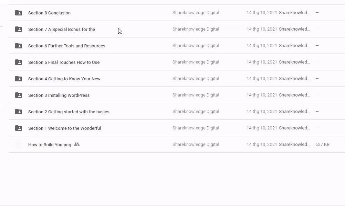The image size is (345, 206).
Task: Open Section 4 Getting to Know Your New
Action: [64, 79]
